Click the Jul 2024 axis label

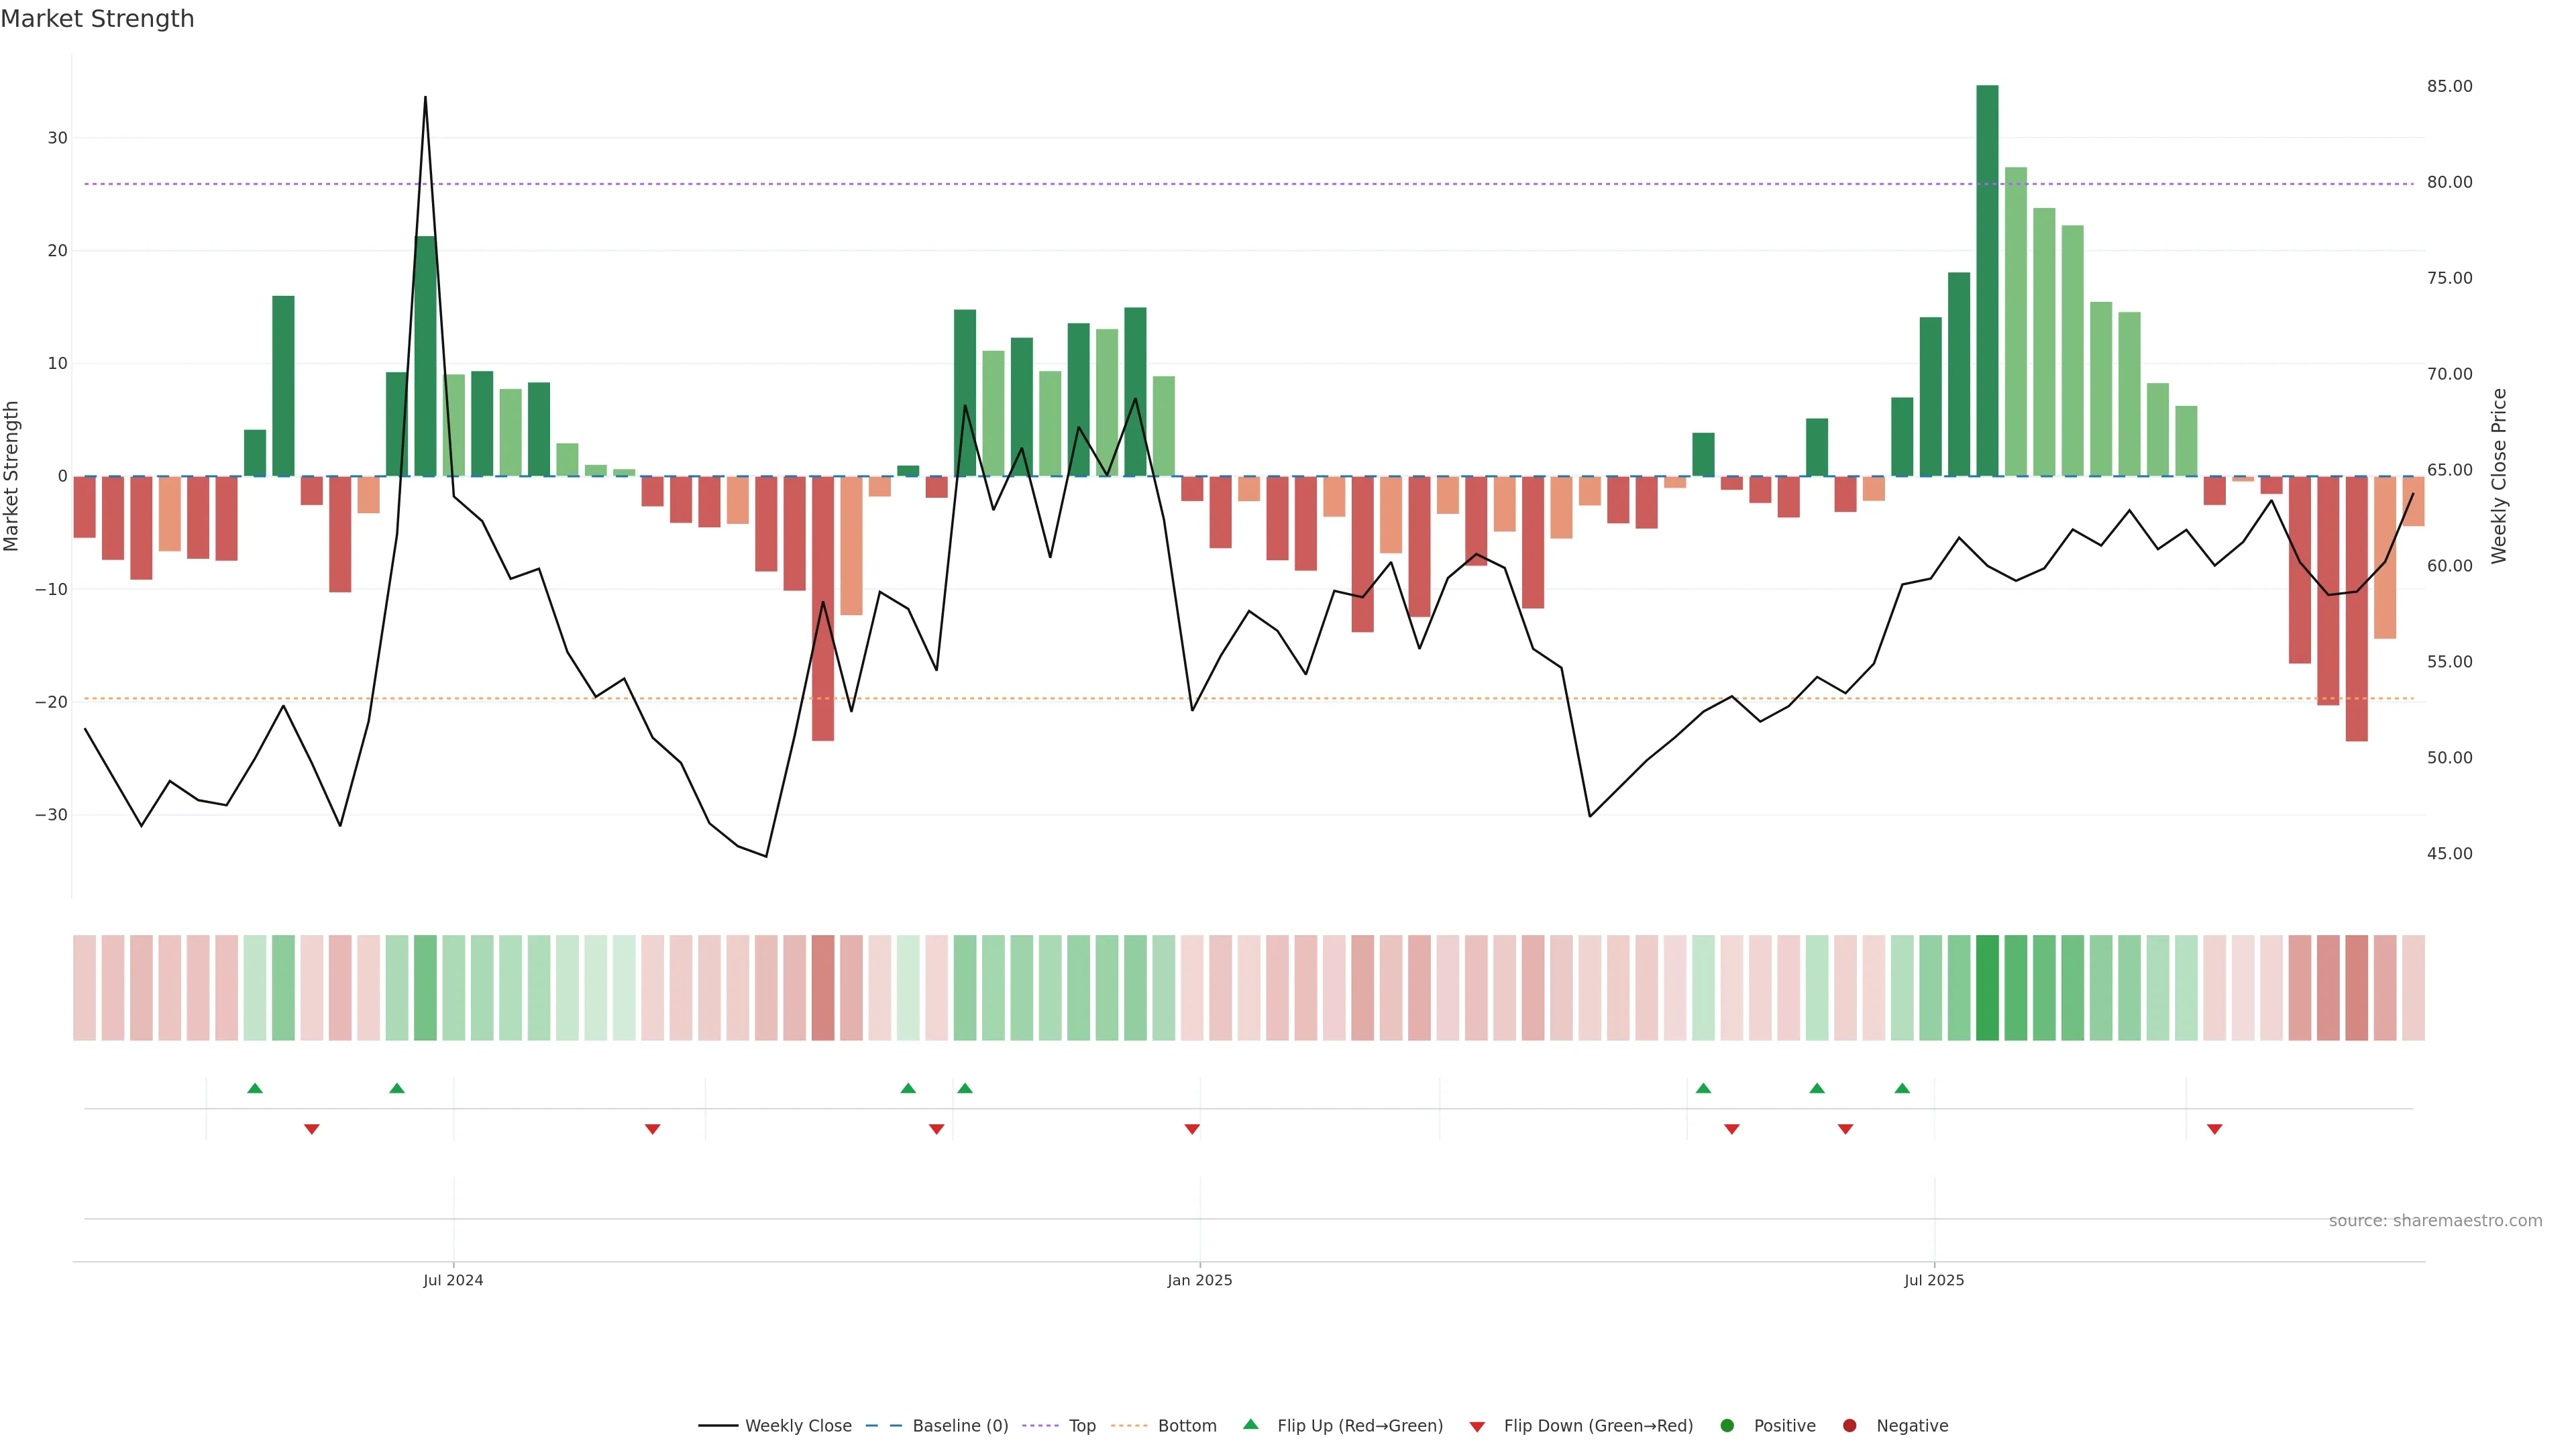(453, 1280)
